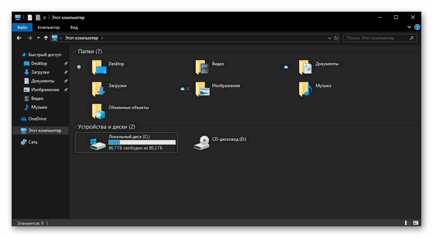This screenshot has width=433, height=238.
Task: Click the green sync status icon by Desktop
Action: [79, 67]
